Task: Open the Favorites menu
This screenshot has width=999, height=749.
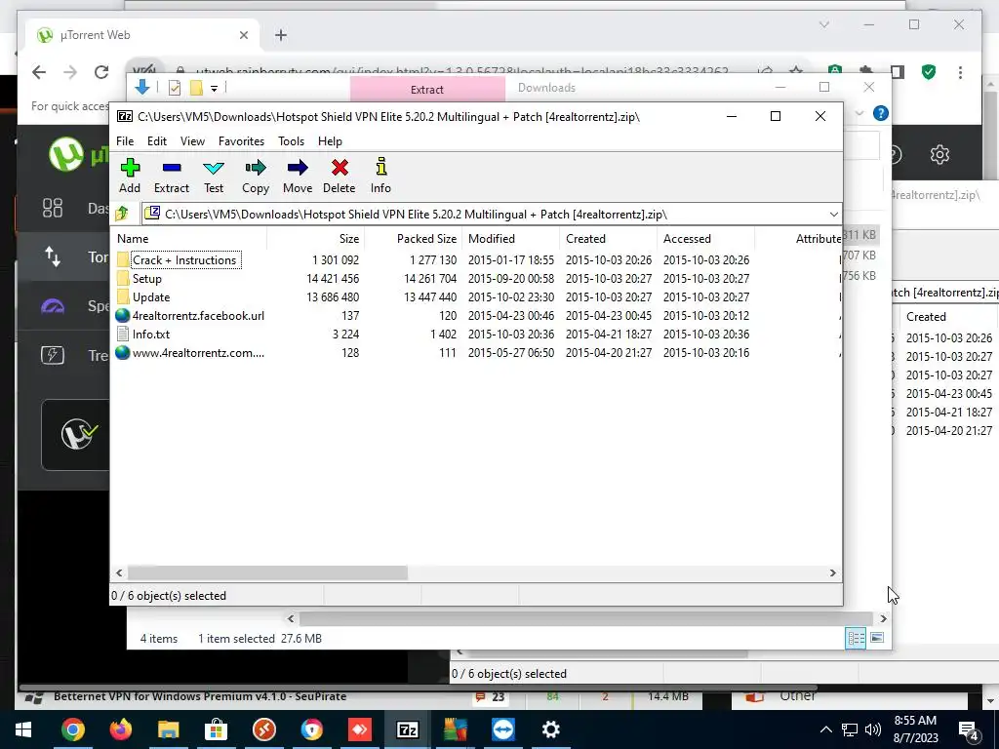Action: (242, 141)
